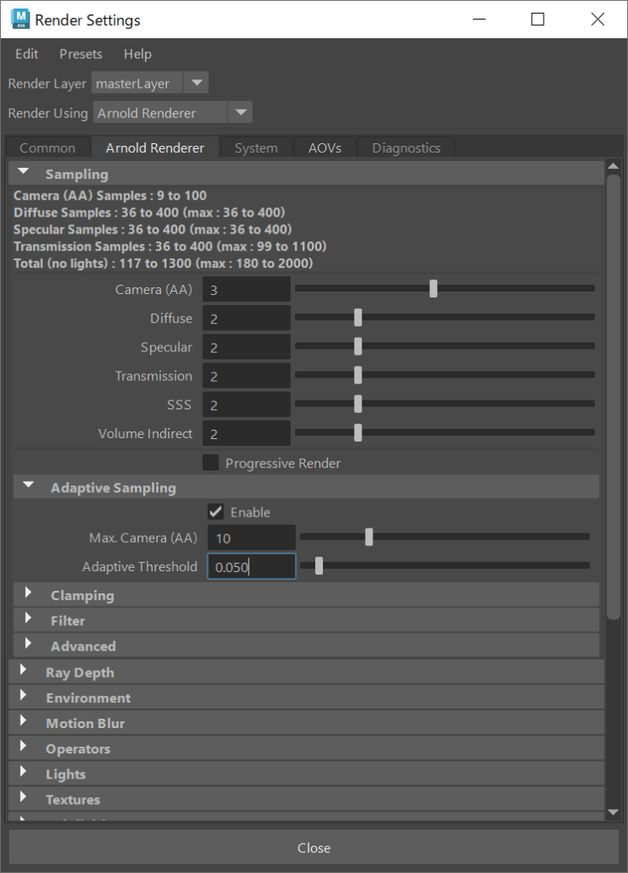Screen dimensions: 628x873
Task: Select the Arnold Renderer tab
Action: 155,148
